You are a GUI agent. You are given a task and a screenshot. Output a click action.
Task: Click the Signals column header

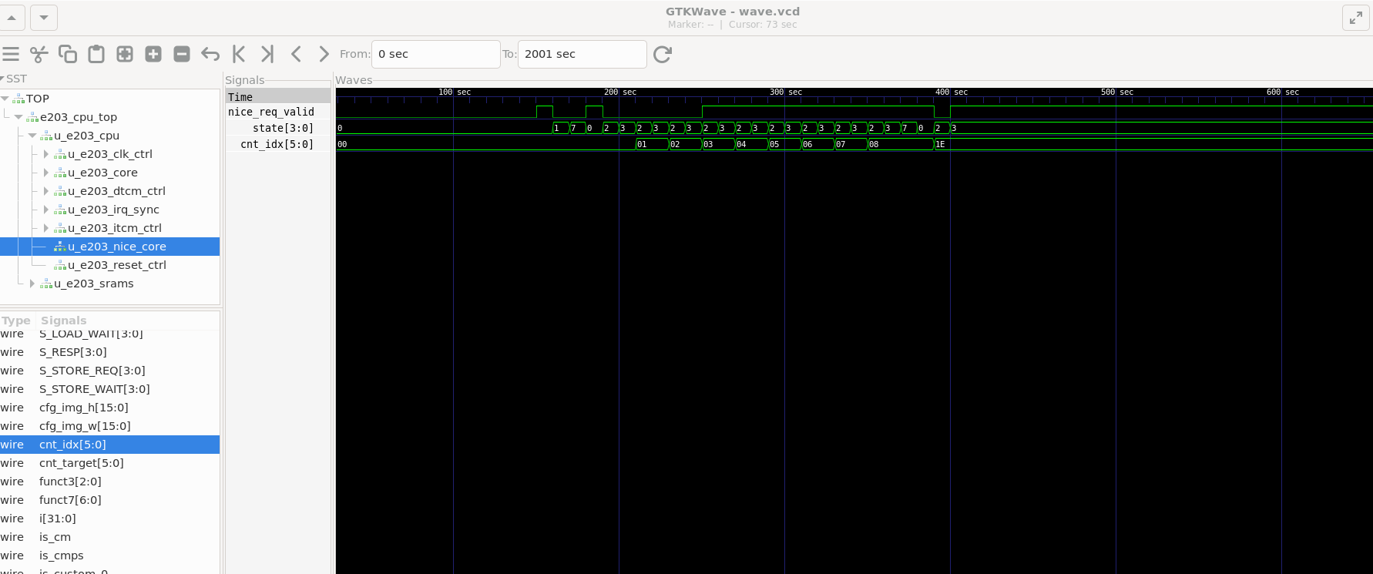[64, 321]
